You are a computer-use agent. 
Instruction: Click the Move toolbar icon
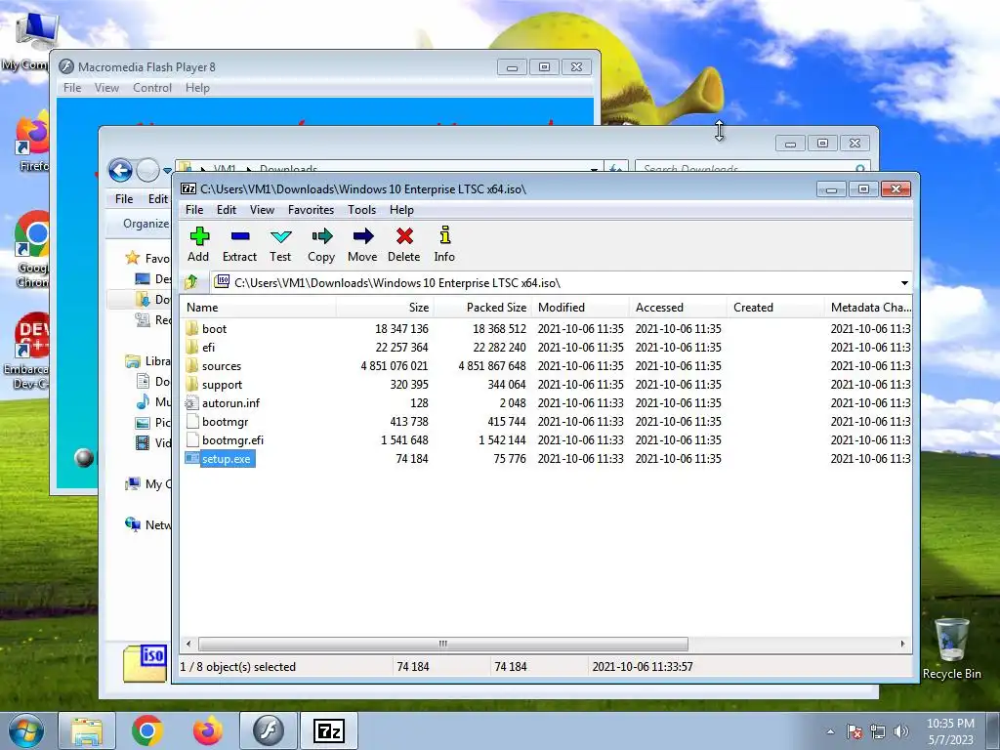(362, 243)
